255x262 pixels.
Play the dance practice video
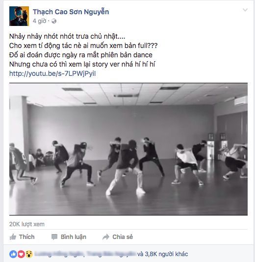[128, 149]
